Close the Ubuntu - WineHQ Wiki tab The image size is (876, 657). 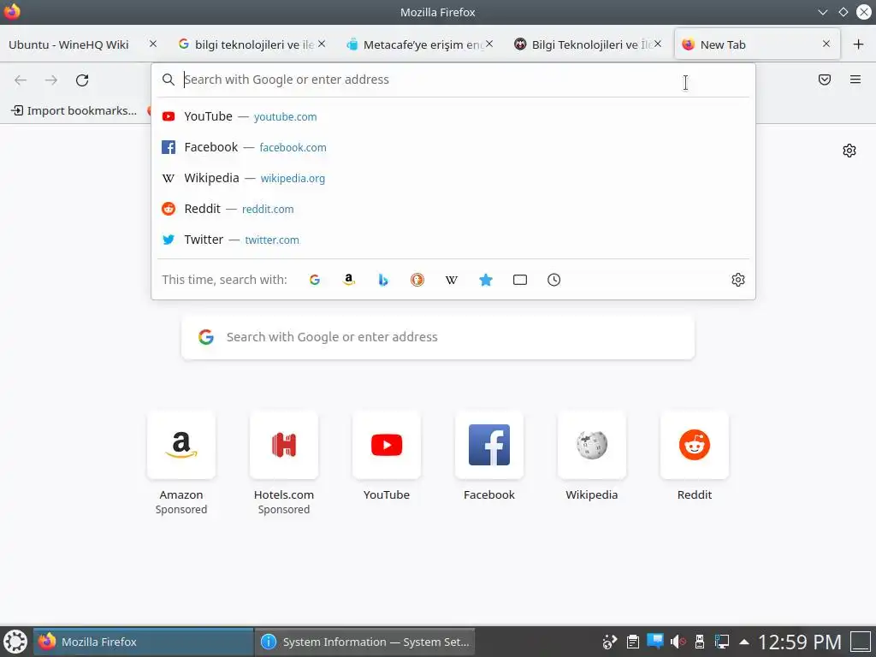tap(153, 44)
